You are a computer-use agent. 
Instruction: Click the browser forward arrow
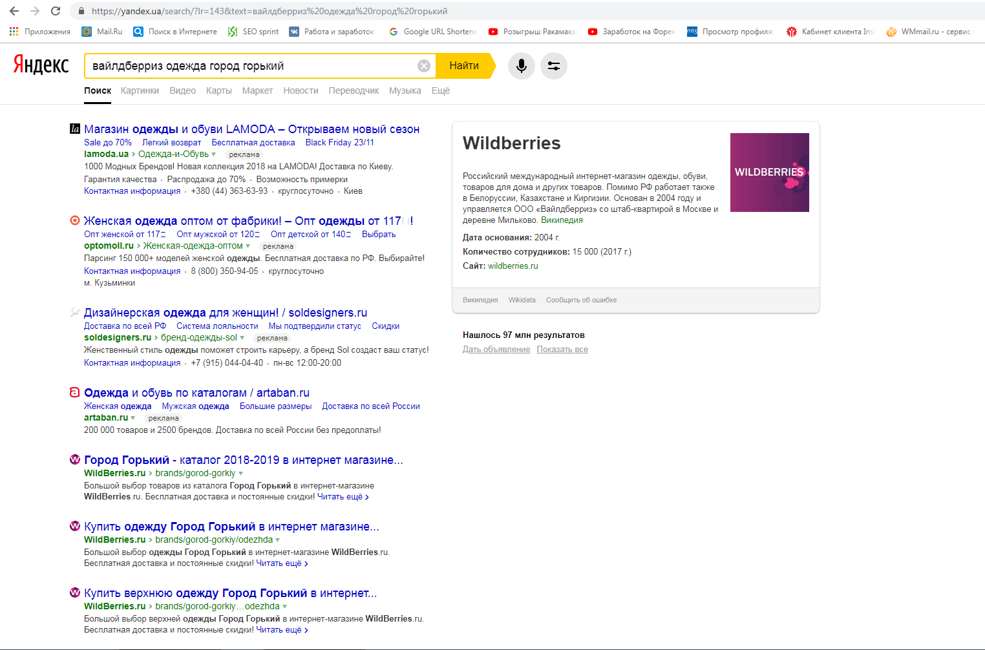pos(35,11)
